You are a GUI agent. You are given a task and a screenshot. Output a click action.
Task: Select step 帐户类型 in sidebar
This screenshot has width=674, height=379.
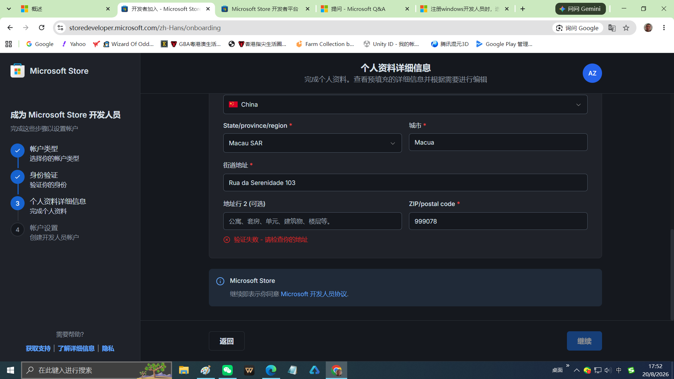pos(54,153)
